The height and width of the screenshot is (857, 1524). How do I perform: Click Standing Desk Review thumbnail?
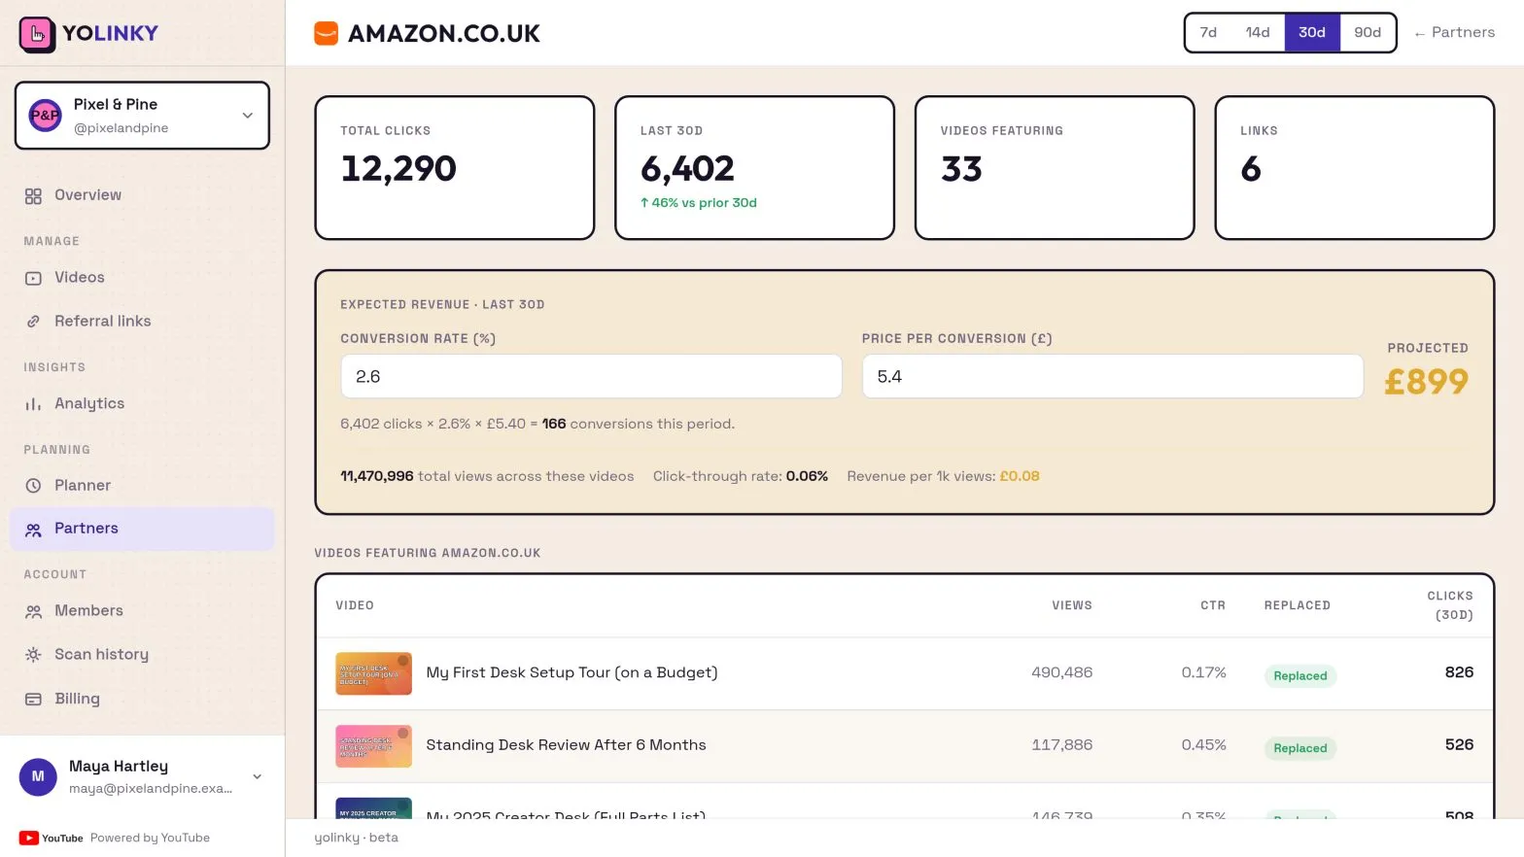pos(373,746)
